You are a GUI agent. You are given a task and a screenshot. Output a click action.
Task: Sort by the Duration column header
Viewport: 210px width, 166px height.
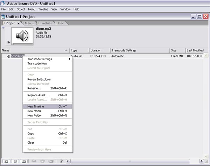[100, 50]
